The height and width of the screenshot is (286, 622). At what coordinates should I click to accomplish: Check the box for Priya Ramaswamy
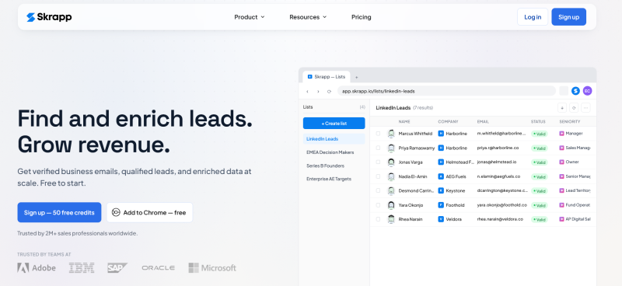point(378,148)
